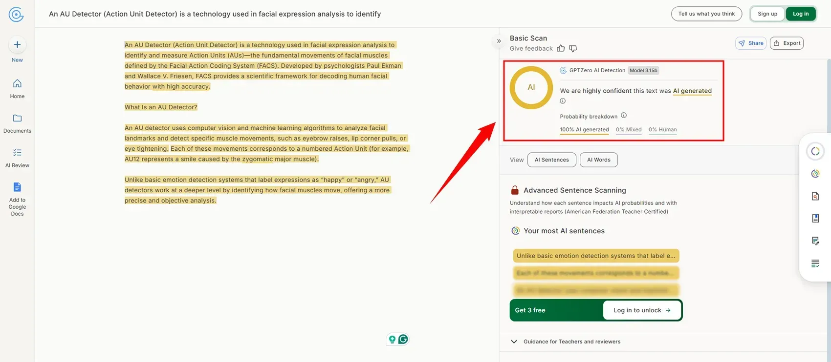
Task: Give thumbs down feedback on the scan
Action: click(x=573, y=48)
